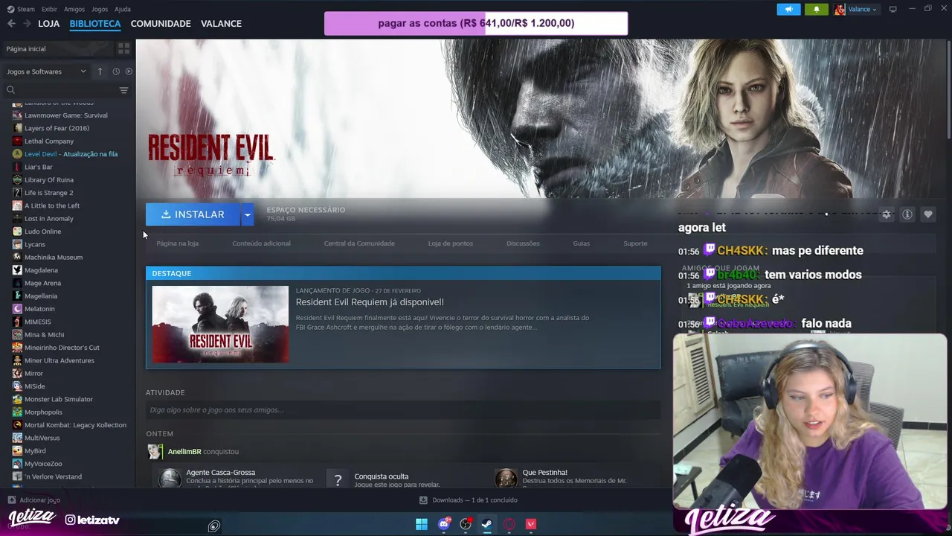Screen dimensions: 952x536
Task: Click AnellimBR username link
Action: 184,451
